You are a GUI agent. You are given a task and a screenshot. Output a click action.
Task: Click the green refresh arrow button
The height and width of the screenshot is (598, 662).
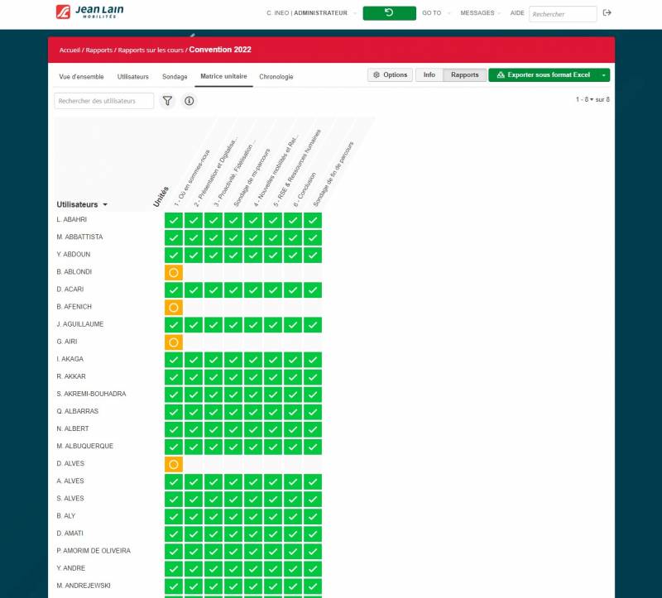389,13
